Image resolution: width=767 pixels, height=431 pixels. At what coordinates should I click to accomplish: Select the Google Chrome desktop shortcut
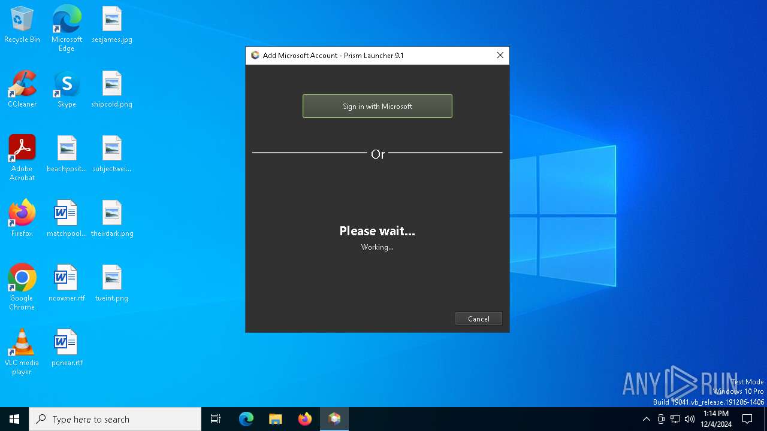point(22,287)
